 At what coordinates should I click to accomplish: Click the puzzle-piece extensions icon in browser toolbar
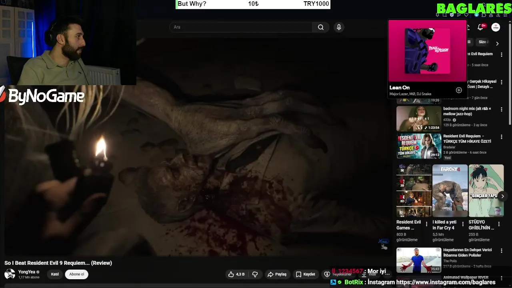(x=484, y=15)
